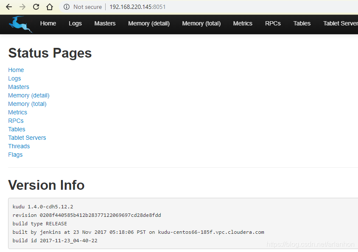The image size is (358, 252).
Task: Reload the page with refresh icon
Action: [36, 7]
